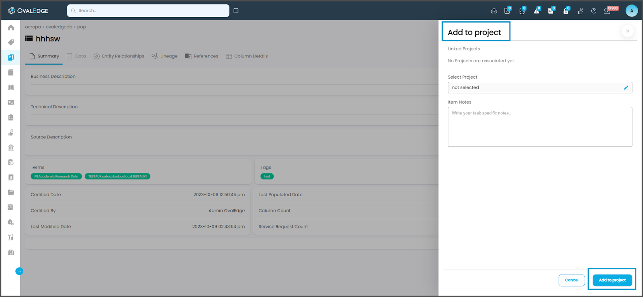643x297 pixels.
Task: Click the ovaledgedb breadcrumb link
Action: coord(59,27)
